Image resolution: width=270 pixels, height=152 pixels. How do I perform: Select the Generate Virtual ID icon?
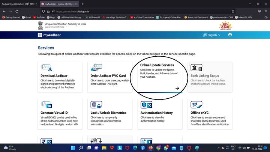tap(46, 104)
